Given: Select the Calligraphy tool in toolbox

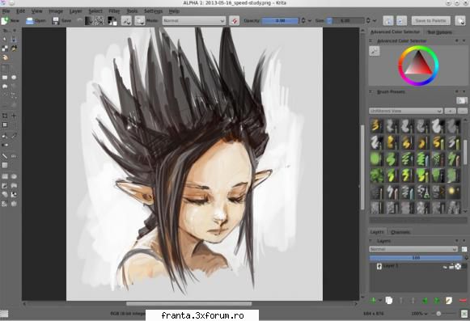Looking at the screenshot, I should (x=14, y=49).
